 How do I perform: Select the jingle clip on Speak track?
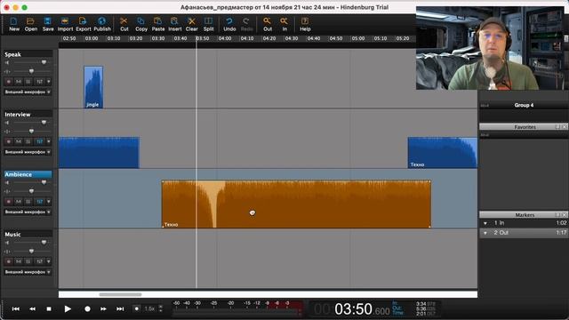pos(93,87)
